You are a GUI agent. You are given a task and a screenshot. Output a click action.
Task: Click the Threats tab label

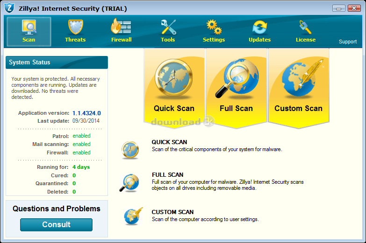click(75, 40)
